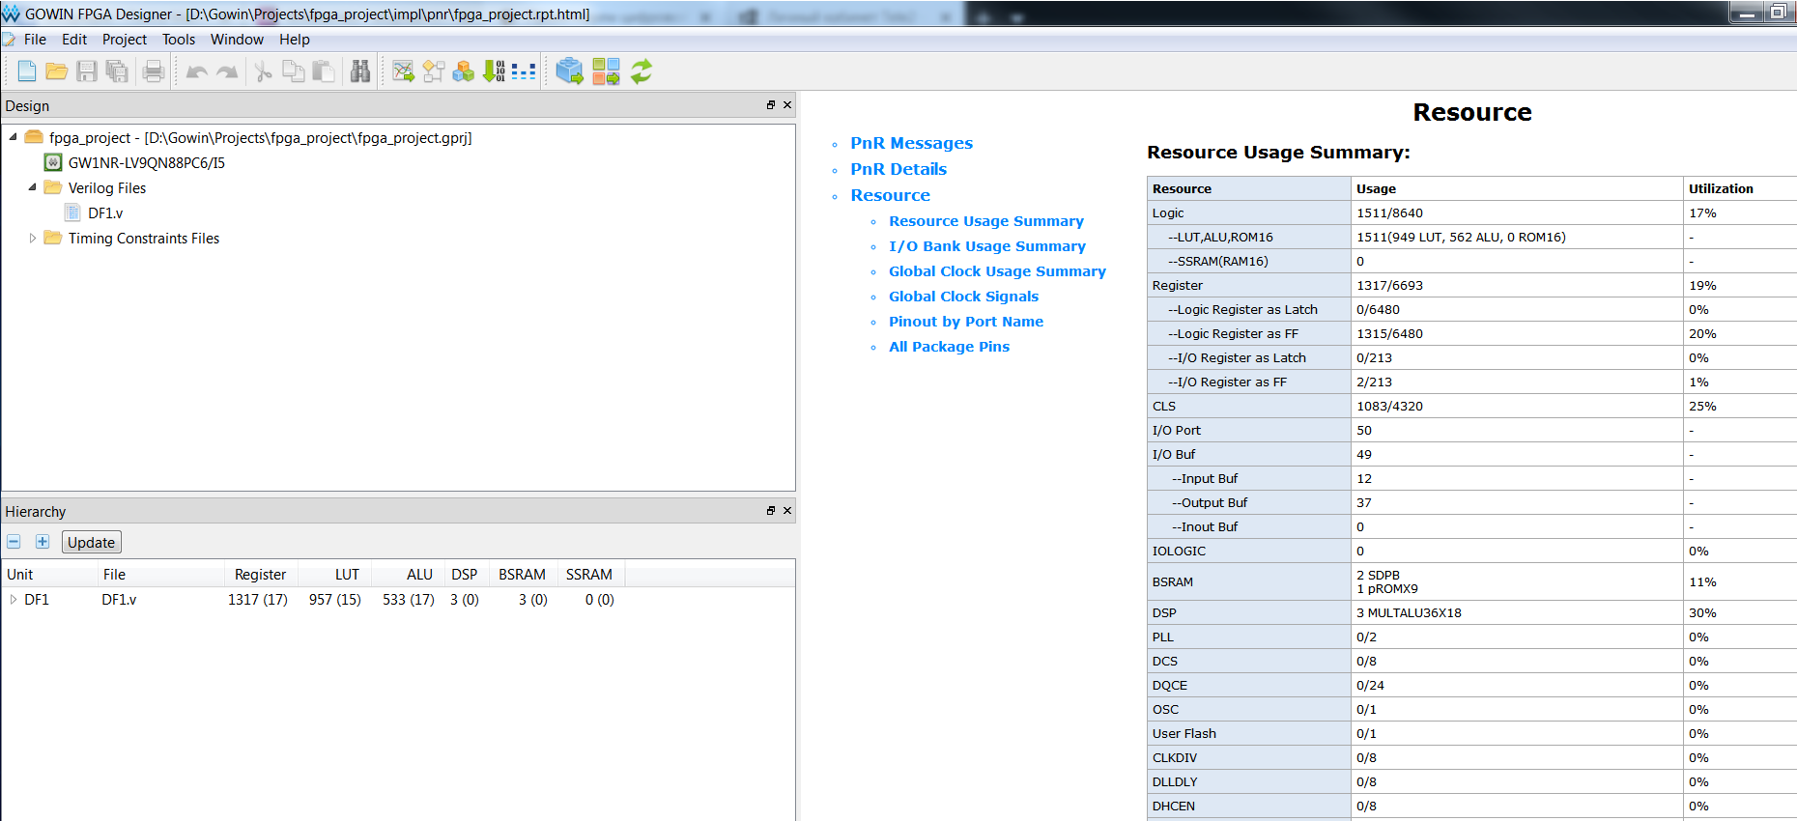This screenshot has width=1797, height=821.
Task: Click the blue dotted grid icon
Action: point(524,71)
